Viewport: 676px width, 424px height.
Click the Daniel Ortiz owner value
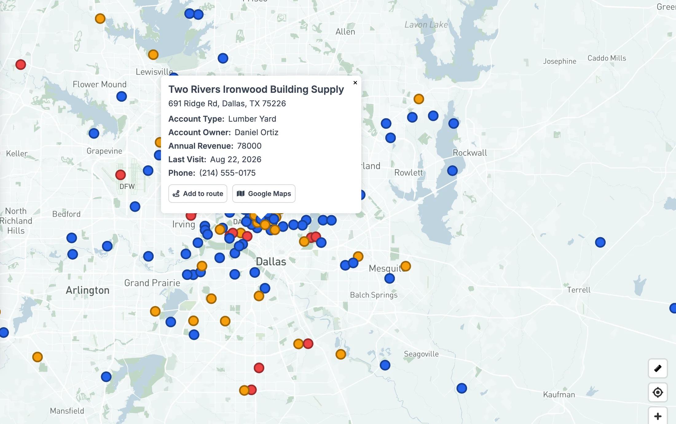[x=257, y=132]
